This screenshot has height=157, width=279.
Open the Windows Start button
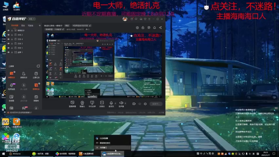(x=3, y=154)
